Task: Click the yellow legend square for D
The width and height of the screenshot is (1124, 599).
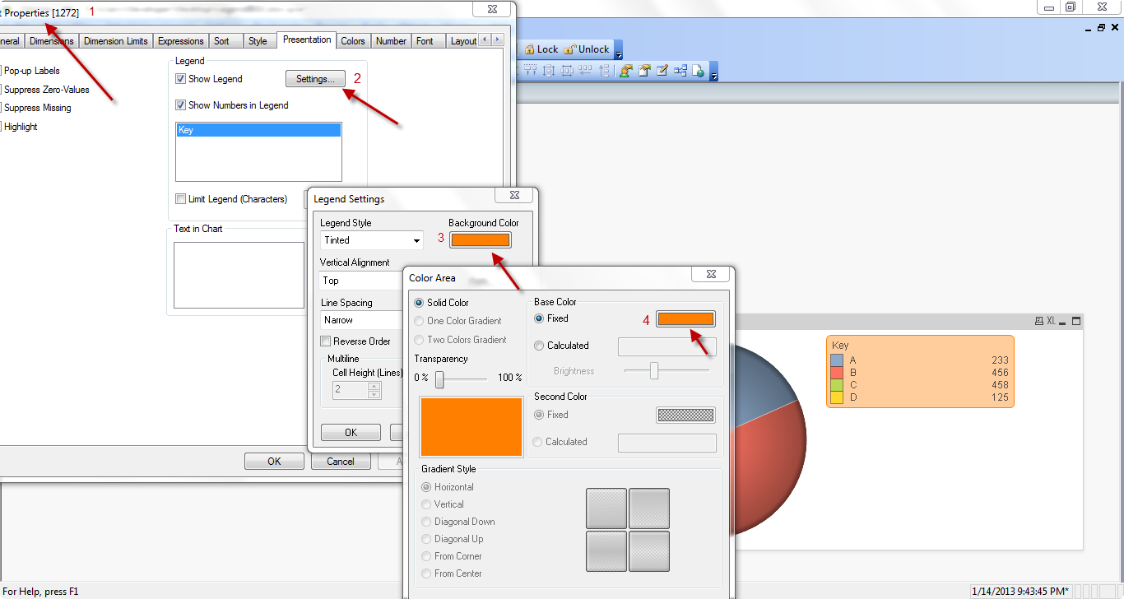Action: click(837, 397)
